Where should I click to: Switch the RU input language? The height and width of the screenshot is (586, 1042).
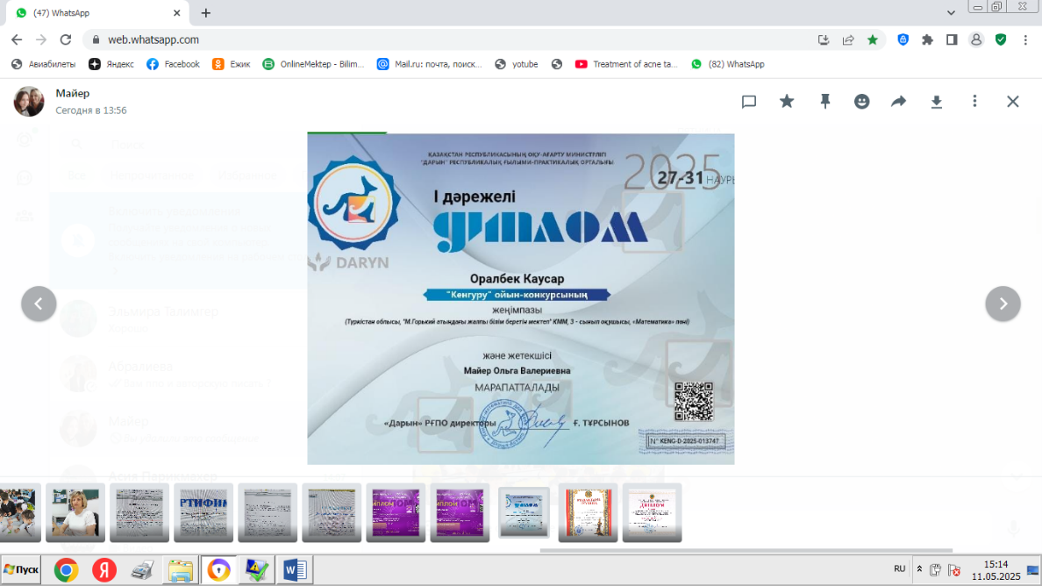tap(899, 568)
